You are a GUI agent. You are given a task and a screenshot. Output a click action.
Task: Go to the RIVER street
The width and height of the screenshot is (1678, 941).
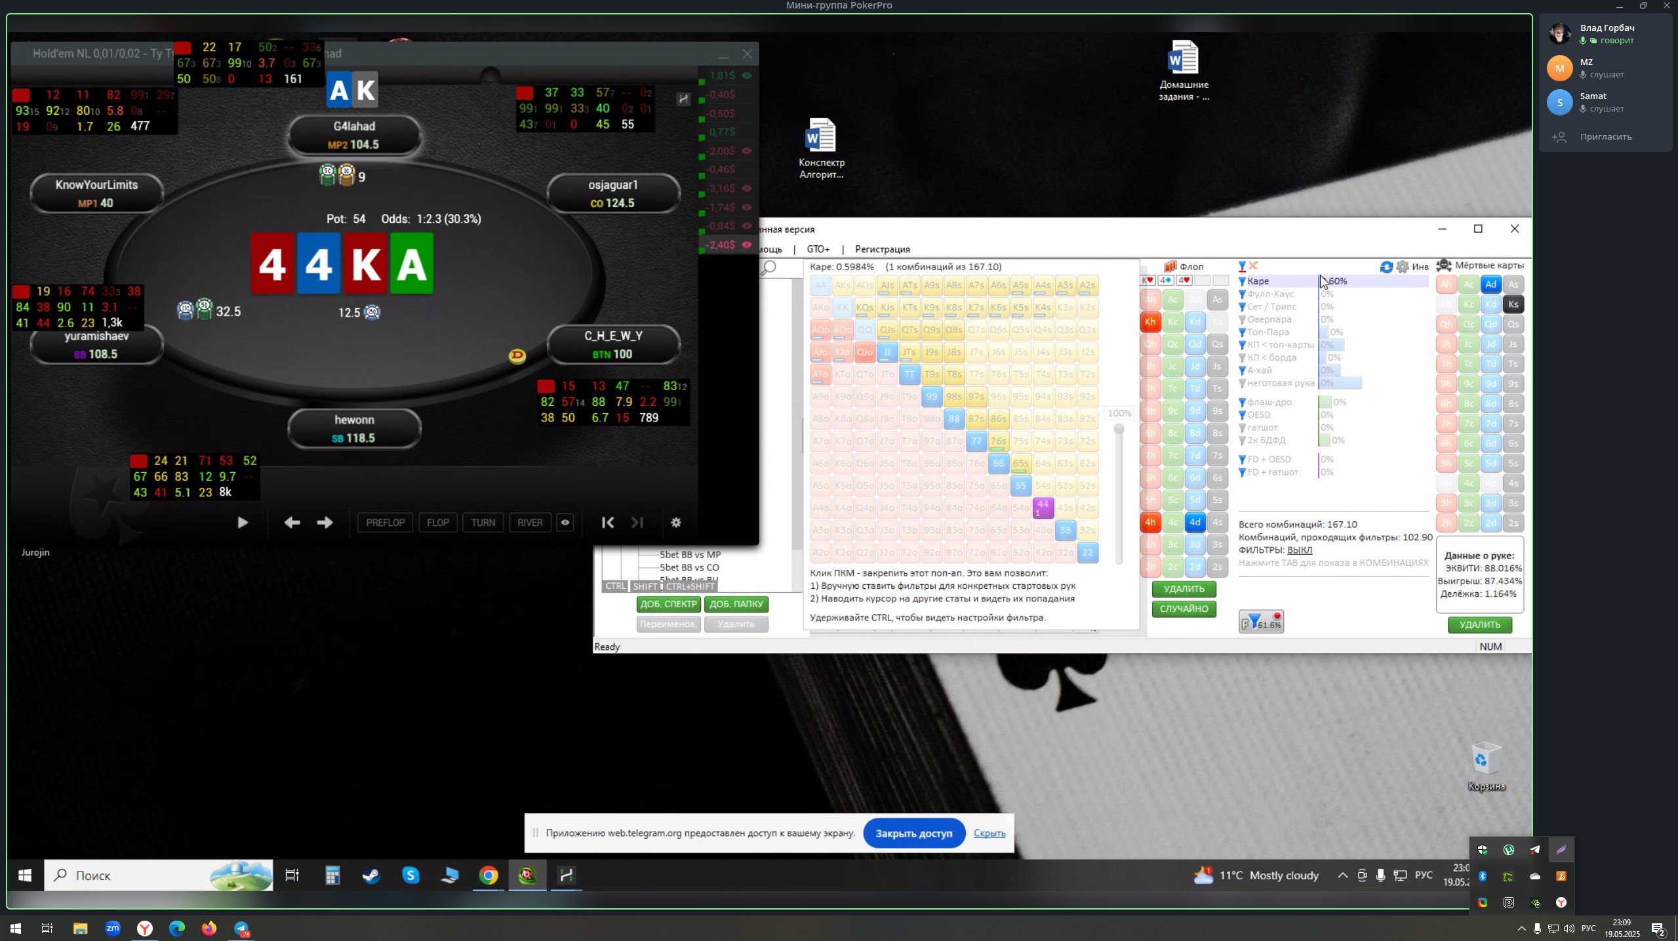coord(529,523)
